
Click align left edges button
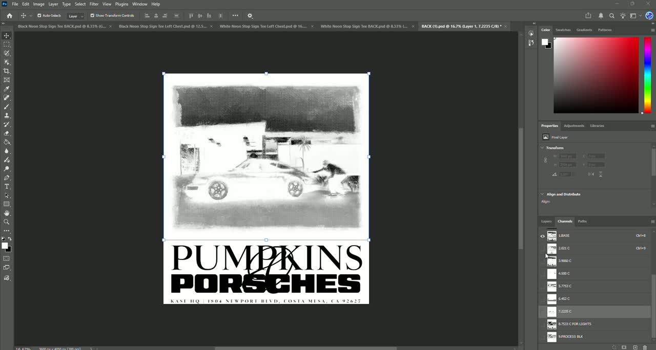pyautogui.click(x=147, y=16)
